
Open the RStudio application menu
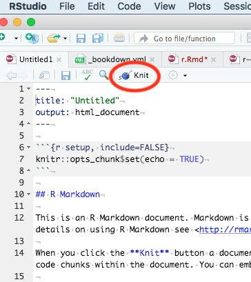coord(28,6)
